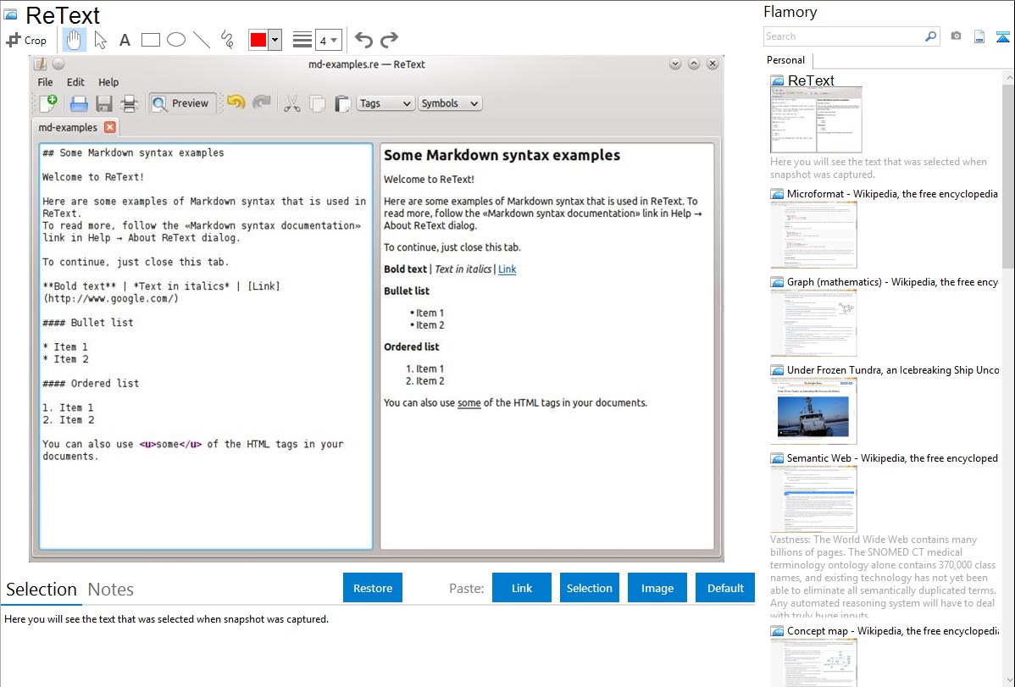Screen dimensions: 1015x687
Task: Click the ReText yellow undo arrow
Action: pyautogui.click(x=236, y=102)
